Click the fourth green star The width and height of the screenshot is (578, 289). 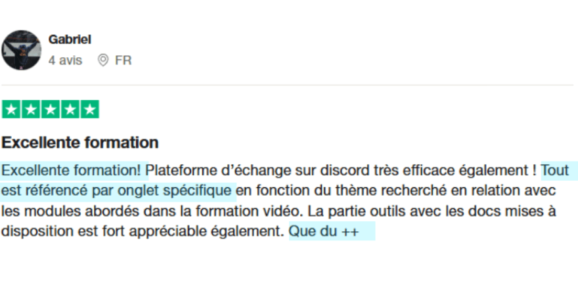pos(70,110)
